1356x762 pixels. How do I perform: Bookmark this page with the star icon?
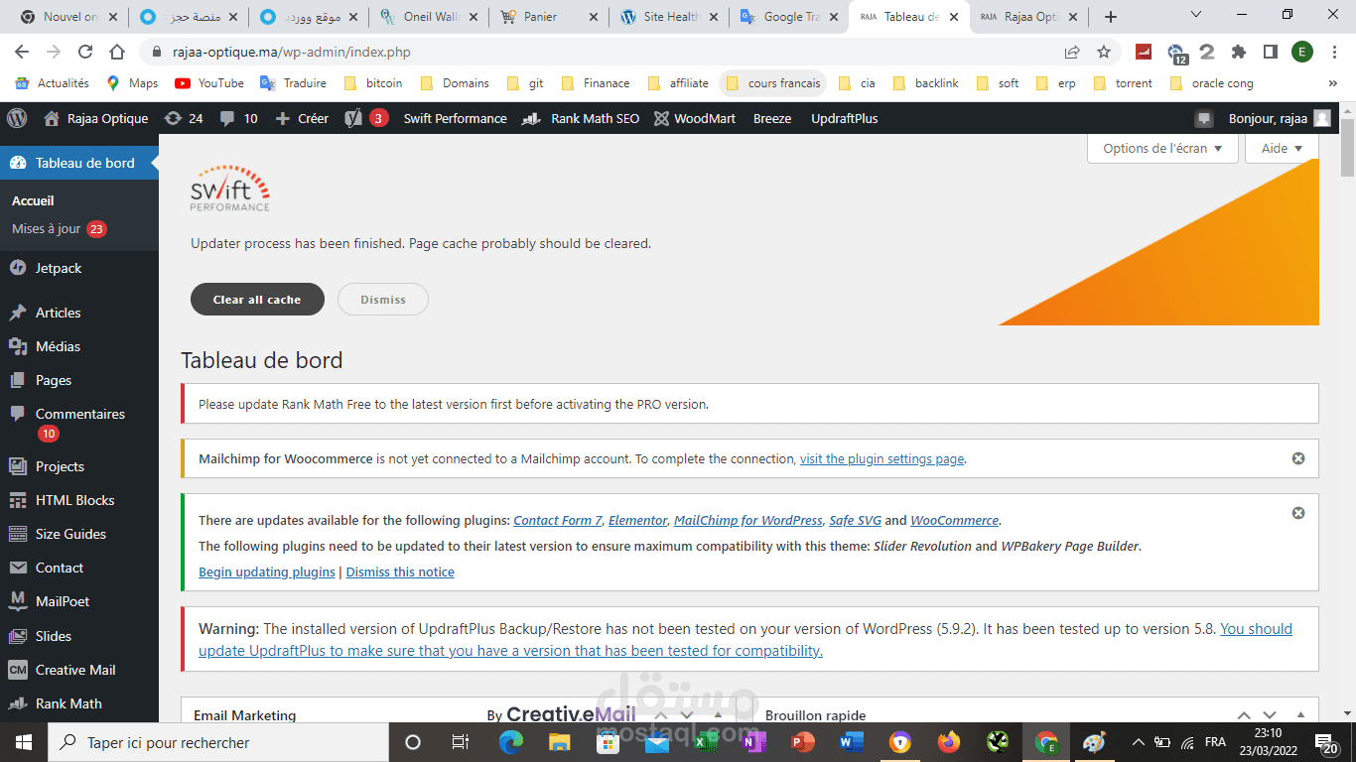pos(1104,52)
